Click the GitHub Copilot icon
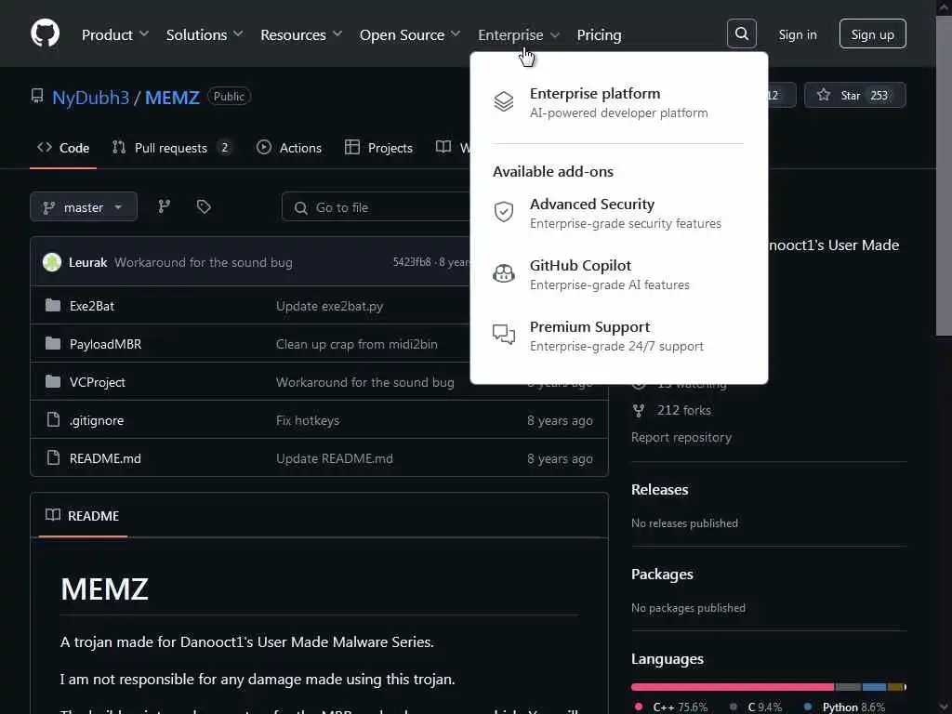The width and height of the screenshot is (952, 714). point(503,273)
